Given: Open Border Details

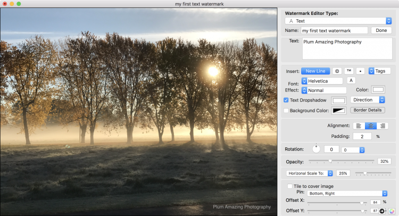Looking at the screenshot, I should click(368, 110).
